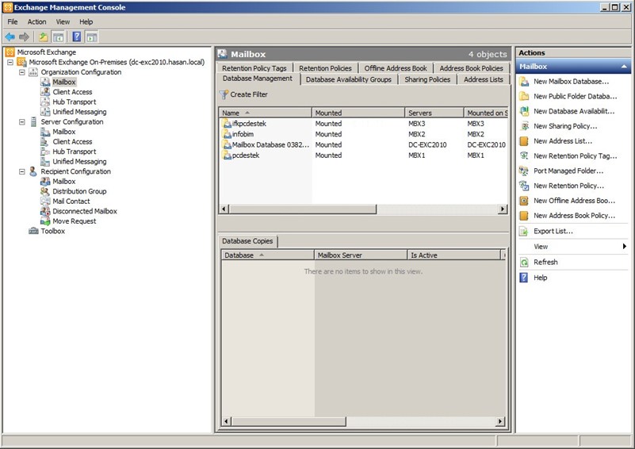Click New Public Folder Database action
635x449 pixels.
(575, 97)
